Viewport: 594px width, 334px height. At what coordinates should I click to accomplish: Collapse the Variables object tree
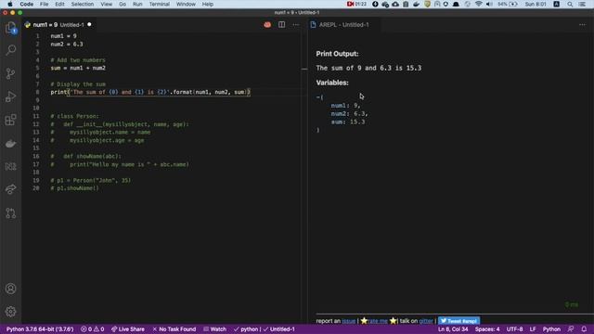pos(318,97)
